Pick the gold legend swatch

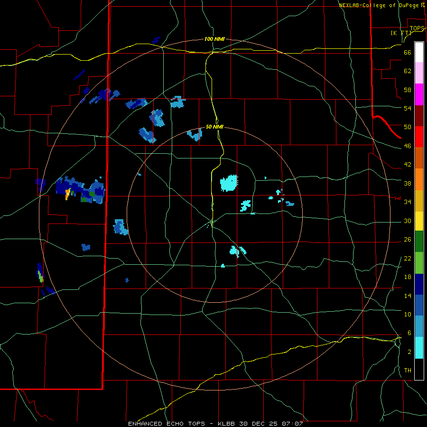[419, 201]
